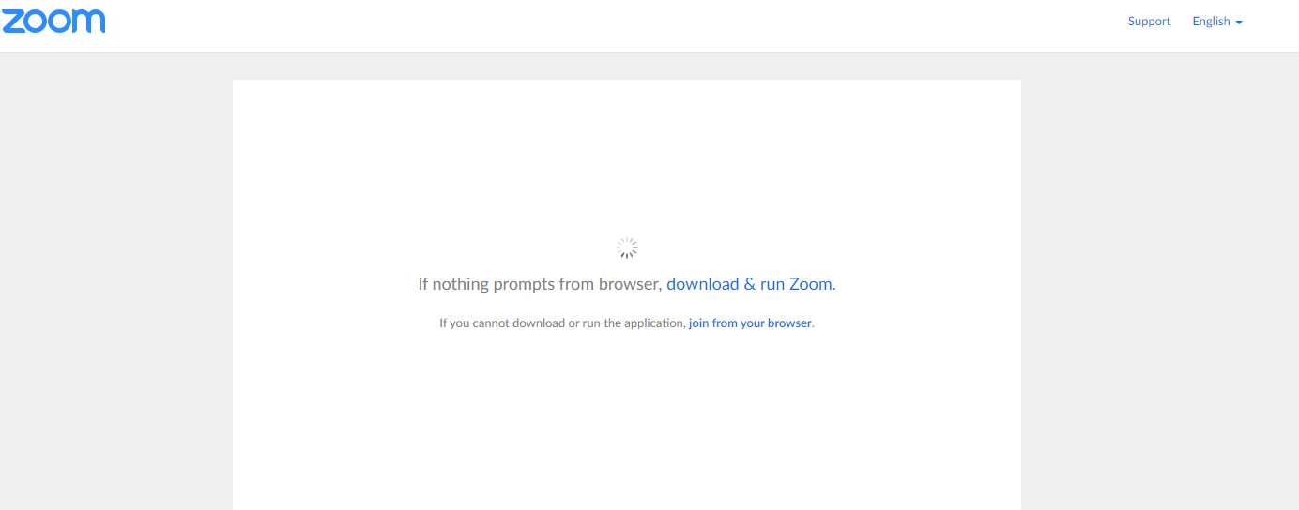The height and width of the screenshot is (510, 1299).
Task: Click the caret arrow beside English
Action: pyautogui.click(x=1239, y=22)
